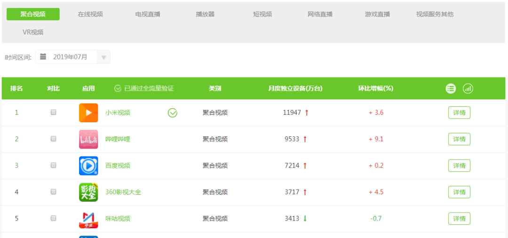Click the 排名 column header
This screenshot has width=508, height=238.
(x=16, y=88)
